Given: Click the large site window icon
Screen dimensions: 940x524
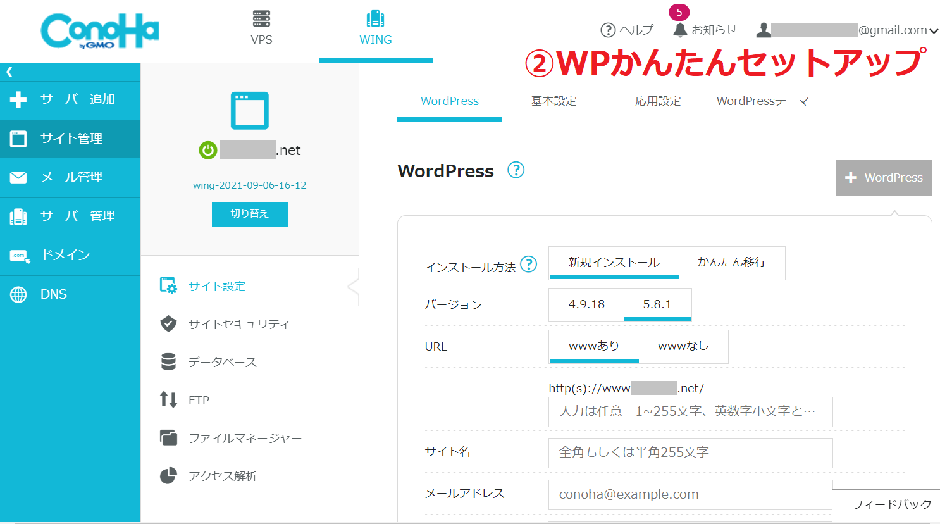Looking at the screenshot, I should click(x=249, y=111).
